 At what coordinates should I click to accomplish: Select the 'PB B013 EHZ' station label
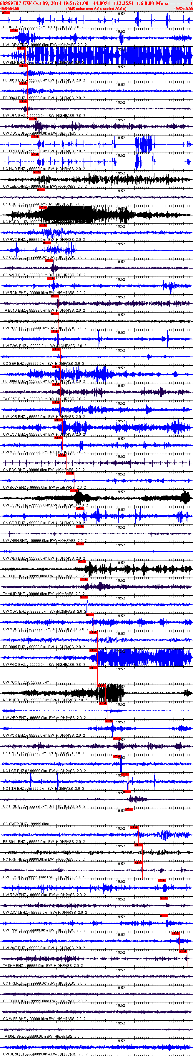click(x=14, y=80)
